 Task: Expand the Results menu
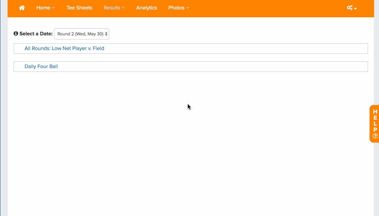(x=114, y=8)
